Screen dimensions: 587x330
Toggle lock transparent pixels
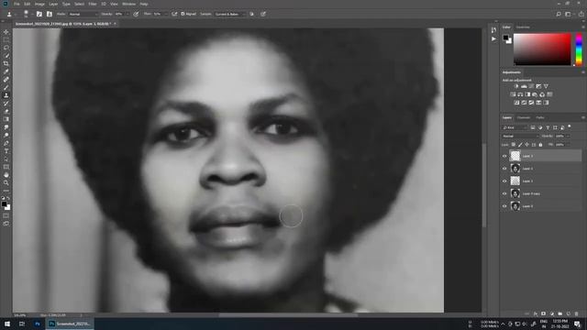tap(514, 145)
